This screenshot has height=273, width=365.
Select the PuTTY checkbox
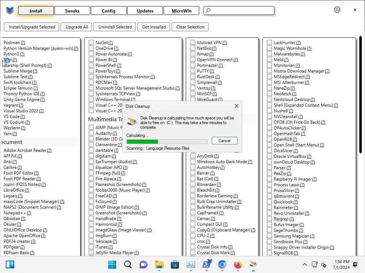tap(193, 71)
